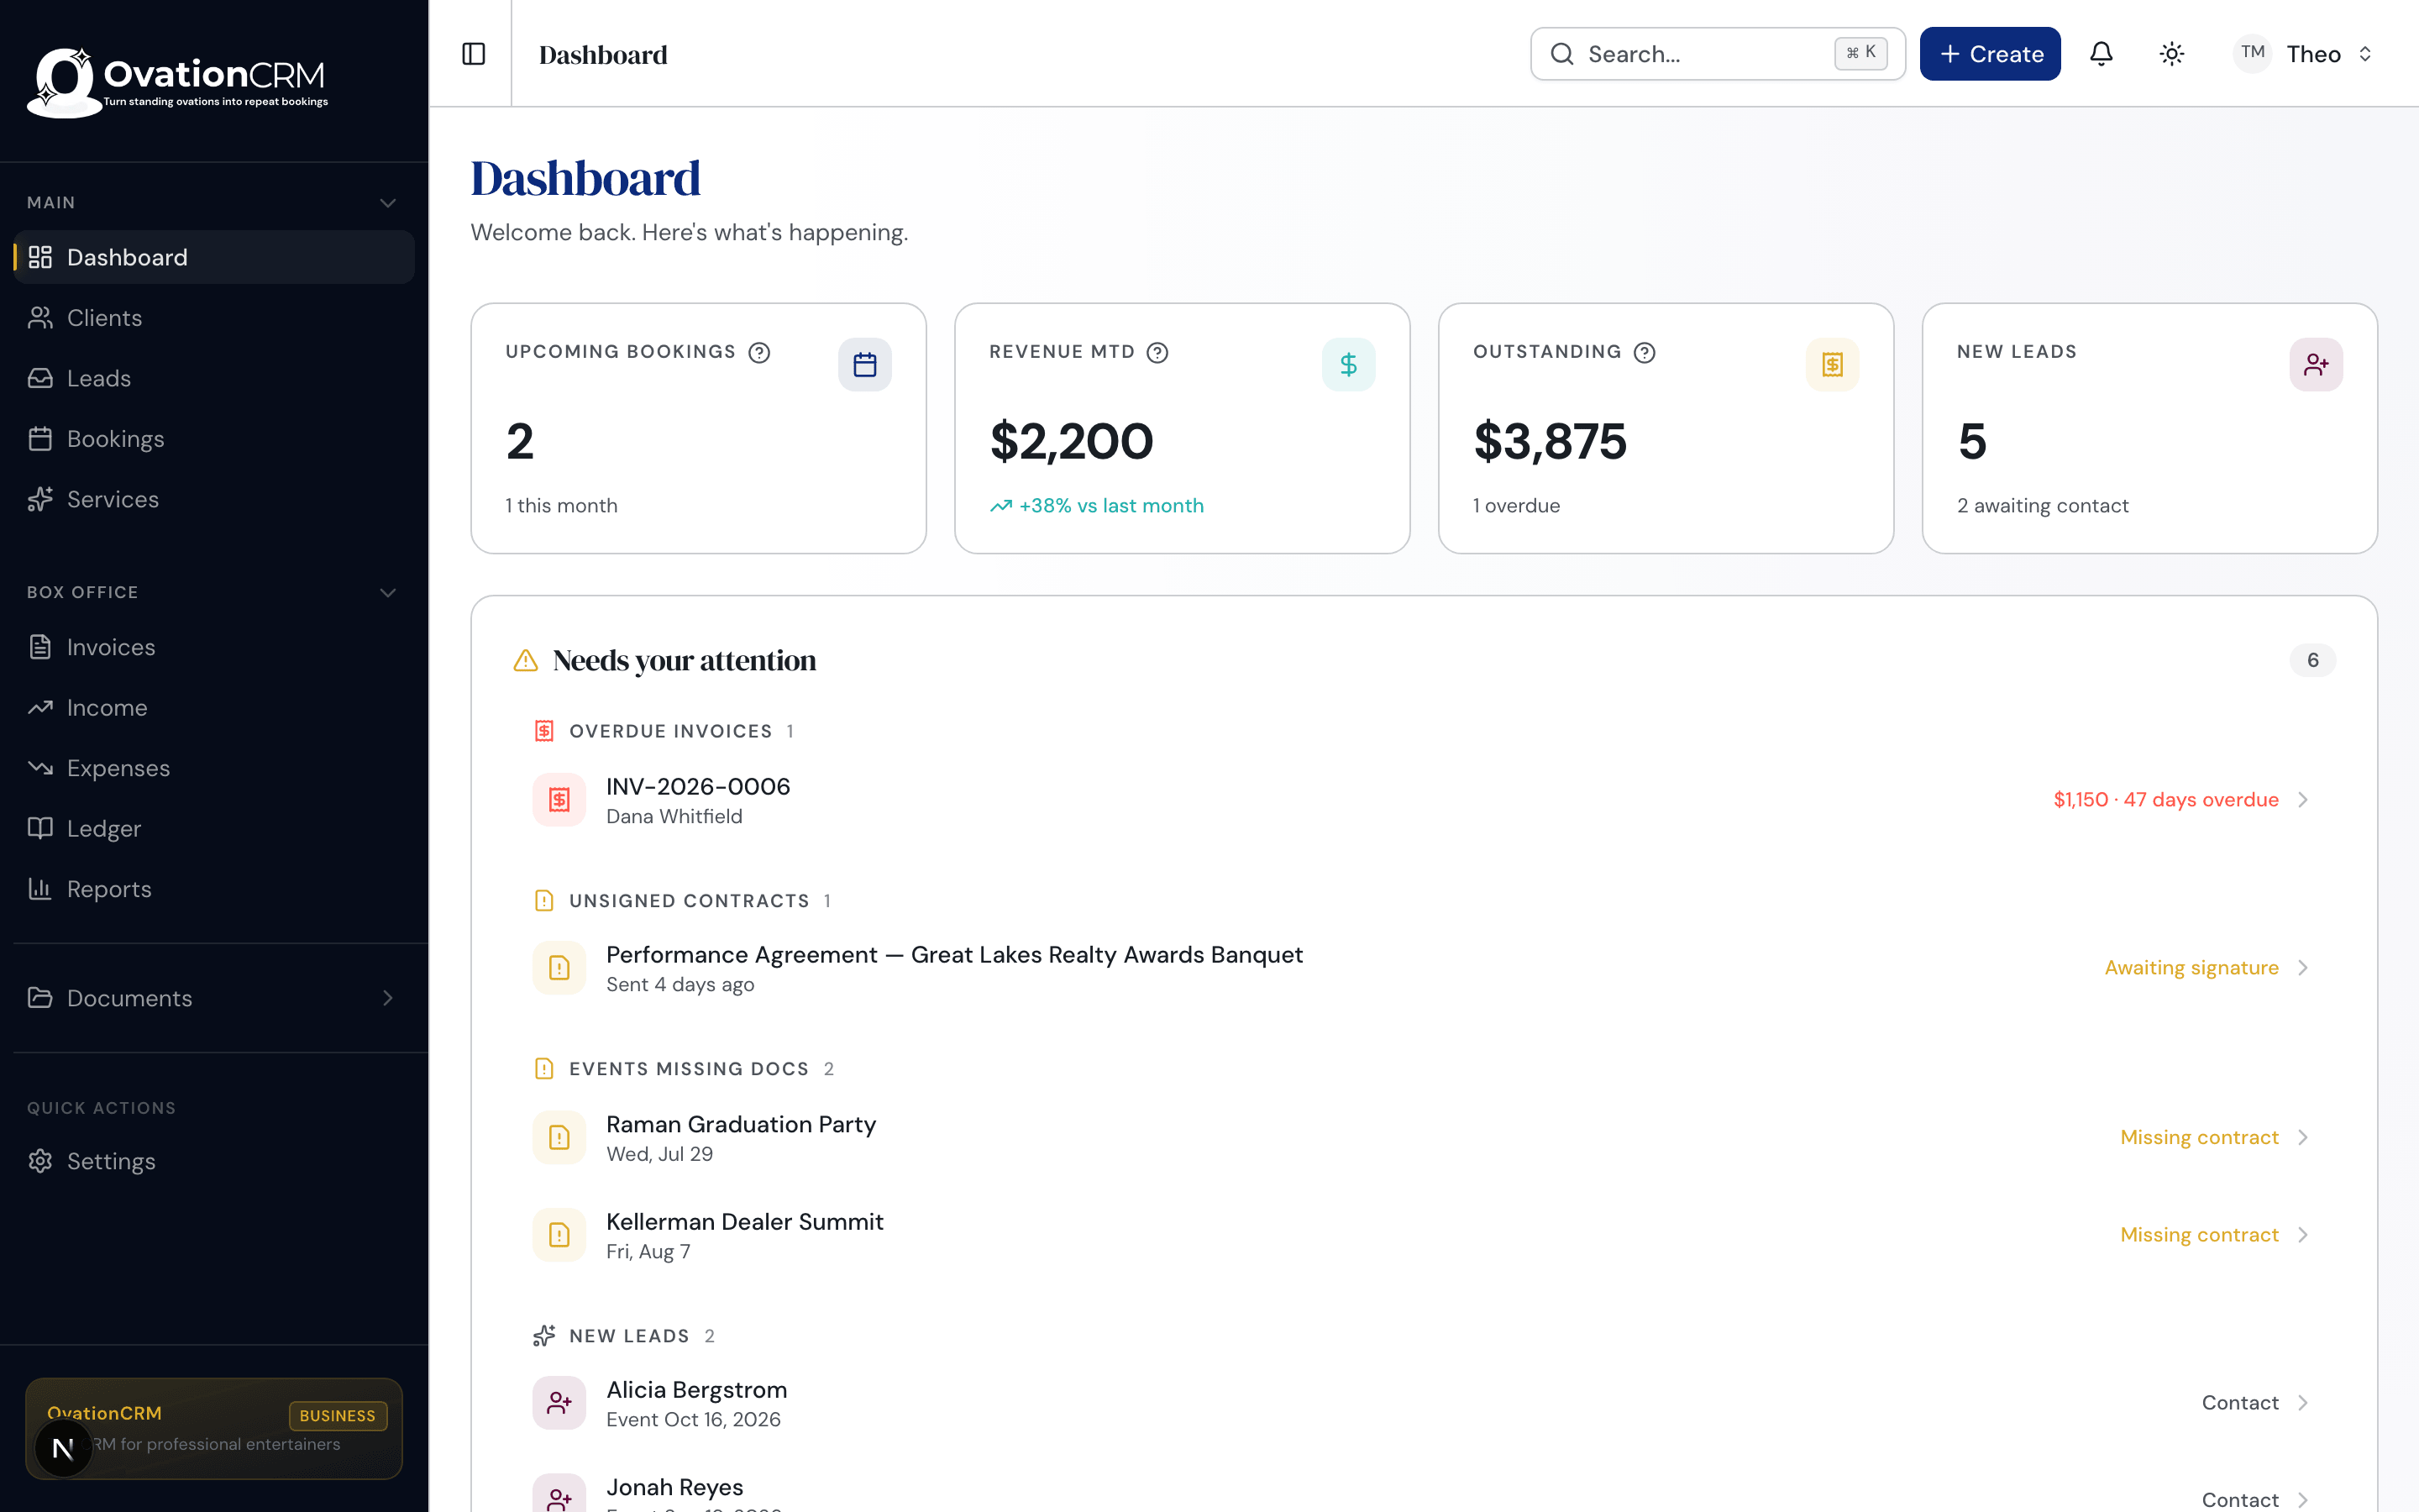2419x1512 pixels.
Task: Open Invoices in sidebar
Action: (x=214, y=647)
